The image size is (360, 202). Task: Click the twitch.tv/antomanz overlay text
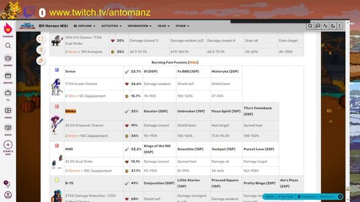(100, 12)
